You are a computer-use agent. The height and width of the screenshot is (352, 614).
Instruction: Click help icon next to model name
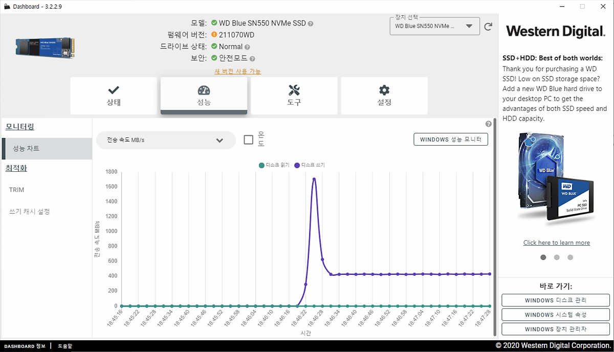coord(311,24)
